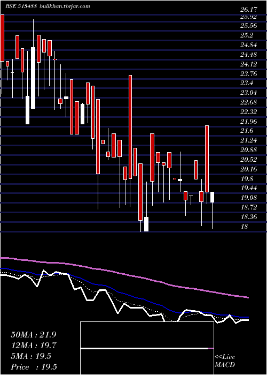The image size is (267, 375).
Task: Click the 18.72 price axis label
Action: pyautogui.click(x=249, y=207)
